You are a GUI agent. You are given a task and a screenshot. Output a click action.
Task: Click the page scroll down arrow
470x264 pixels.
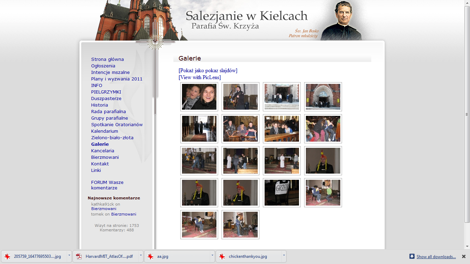467,246
